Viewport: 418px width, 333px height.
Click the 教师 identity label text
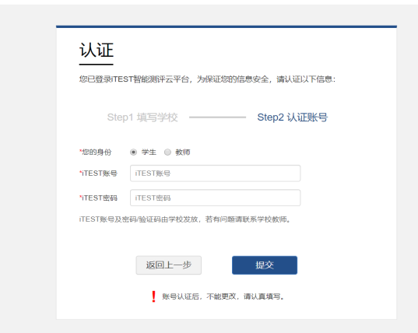coord(183,152)
